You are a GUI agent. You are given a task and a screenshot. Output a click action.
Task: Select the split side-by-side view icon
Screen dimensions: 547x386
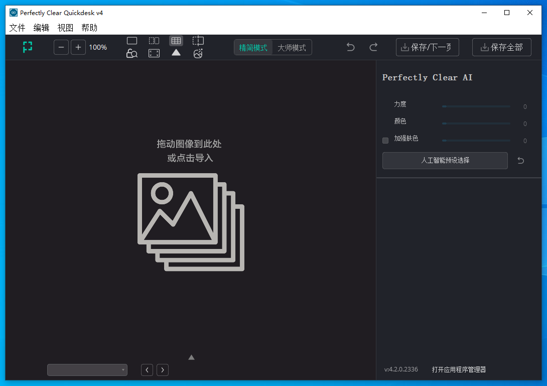coord(154,41)
